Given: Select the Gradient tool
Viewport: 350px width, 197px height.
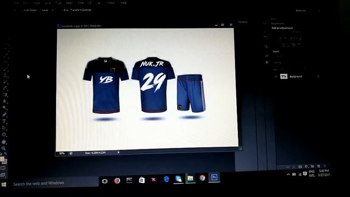Looking at the screenshot, I should pyautogui.click(x=5, y=95).
